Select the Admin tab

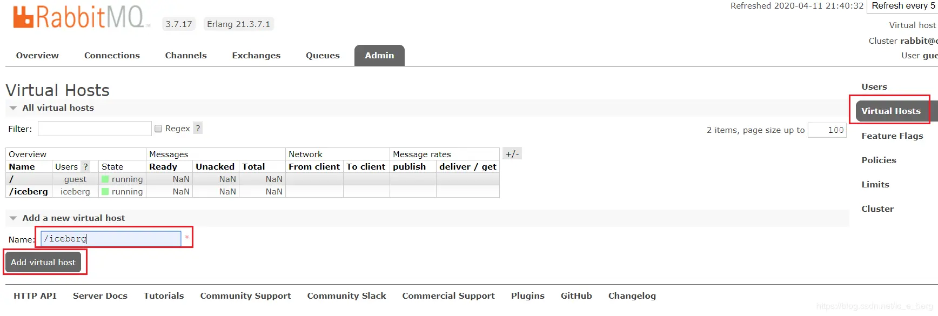[379, 56]
